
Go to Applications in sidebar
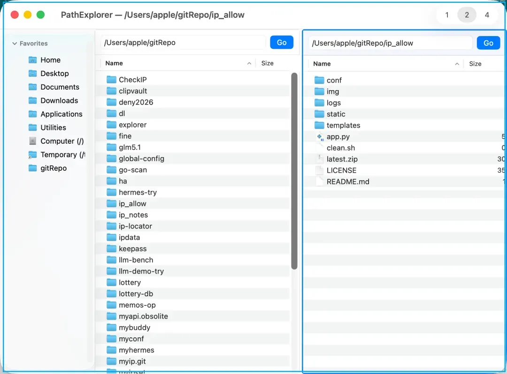point(61,114)
